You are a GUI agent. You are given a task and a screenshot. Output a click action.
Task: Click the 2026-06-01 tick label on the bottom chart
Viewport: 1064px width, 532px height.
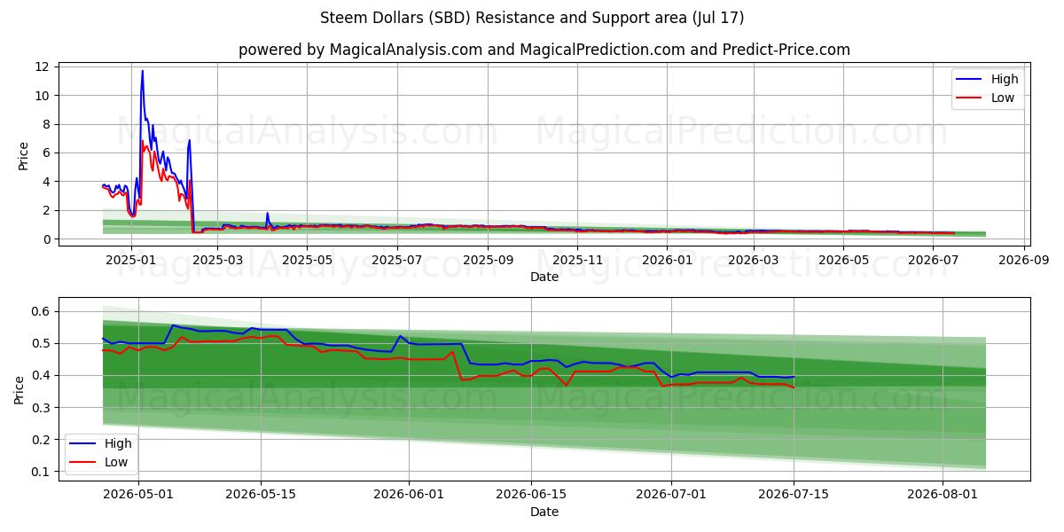click(409, 495)
